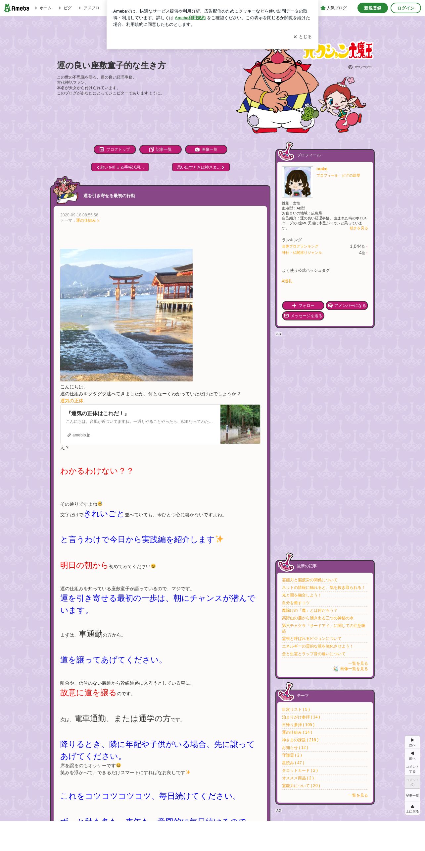
Task: Open article 高野山の麓から湧き出る三つの神秘の水
Action: point(318,618)
